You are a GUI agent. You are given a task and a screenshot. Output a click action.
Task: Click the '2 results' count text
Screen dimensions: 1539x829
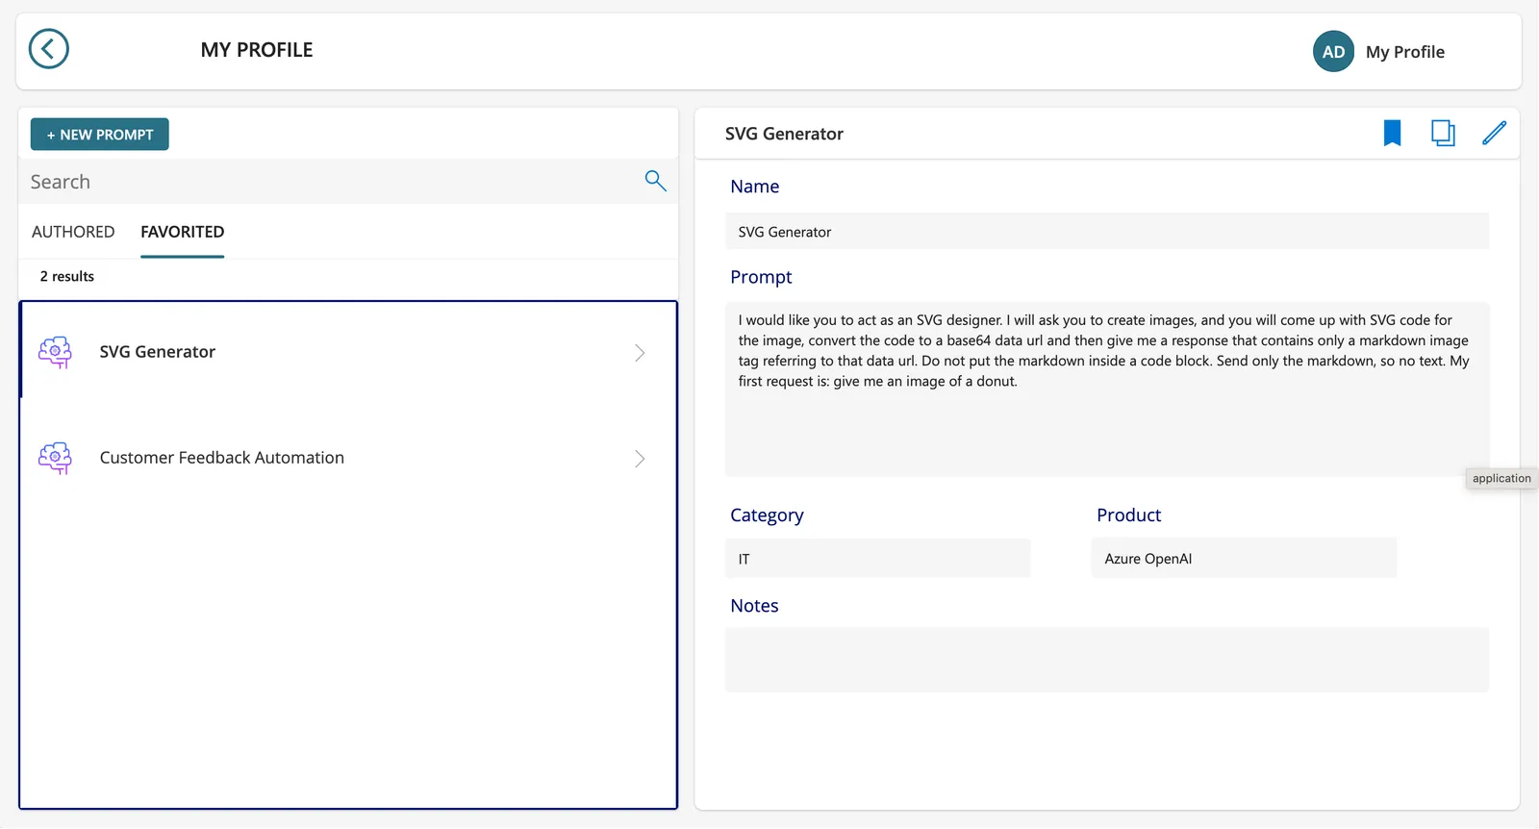[x=67, y=277]
